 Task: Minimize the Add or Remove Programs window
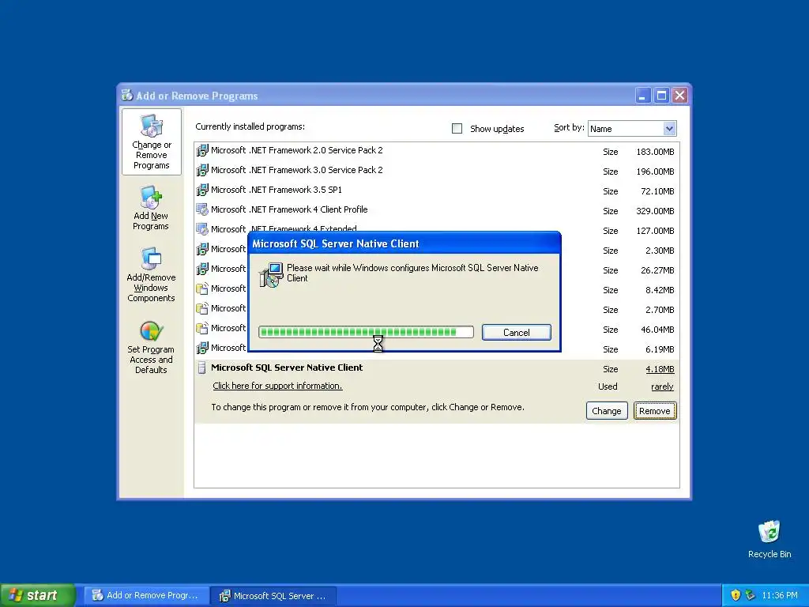[x=643, y=96]
